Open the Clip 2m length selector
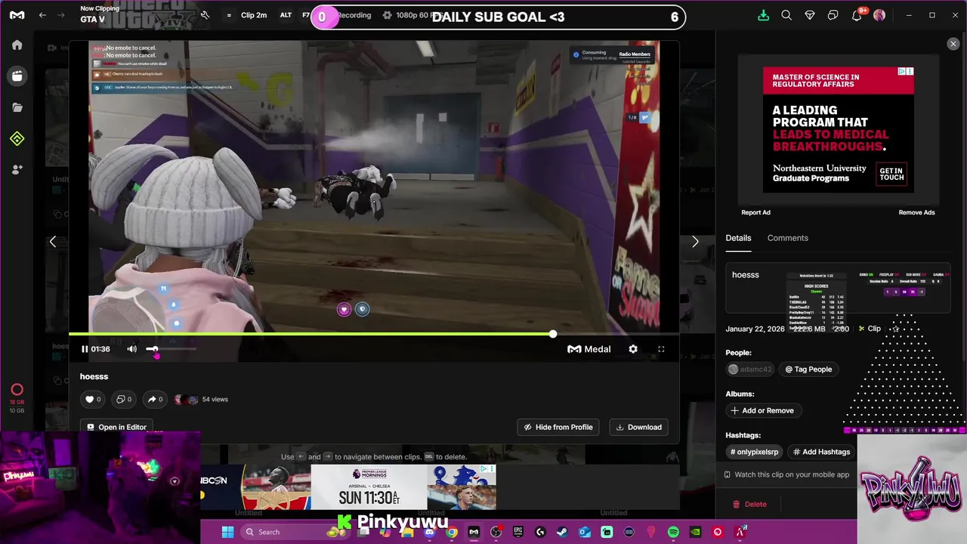The width and height of the screenshot is (967, 544). pos(253,15)
